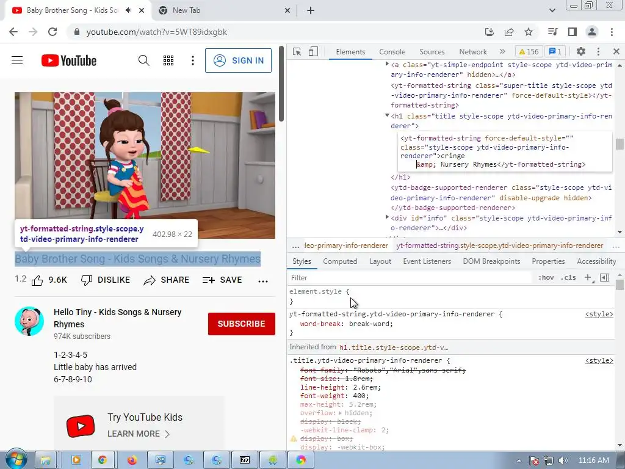Open YouTube settings three-dot menu
This screenshot has height=469, width=625.
193,60
